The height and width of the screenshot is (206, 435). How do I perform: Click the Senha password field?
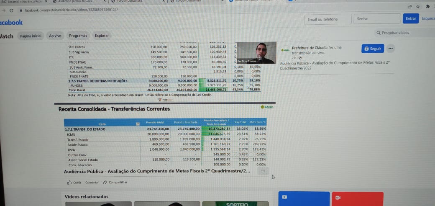pyautogui.click(x=377, y=19)
